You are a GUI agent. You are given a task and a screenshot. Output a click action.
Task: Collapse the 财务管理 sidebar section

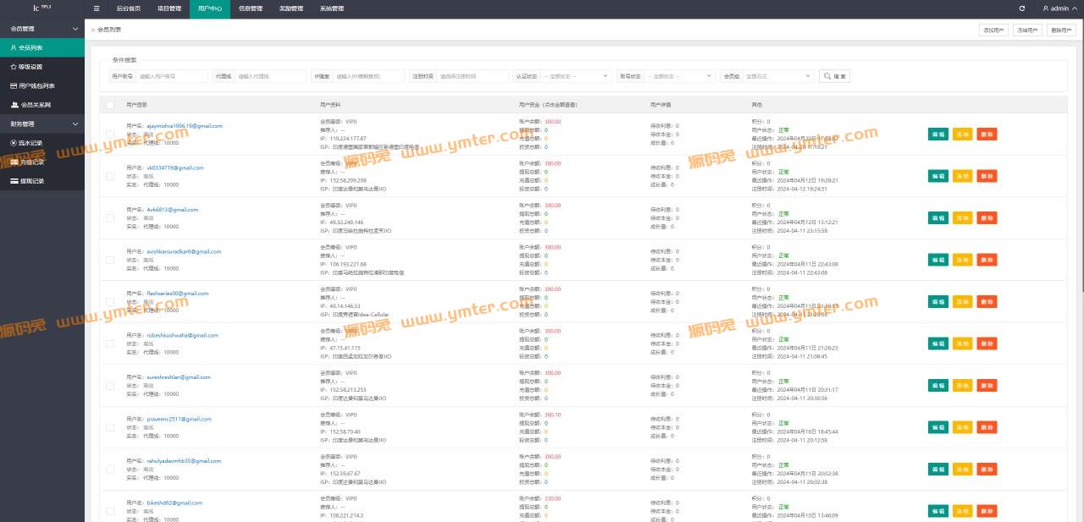pos(42,124)
